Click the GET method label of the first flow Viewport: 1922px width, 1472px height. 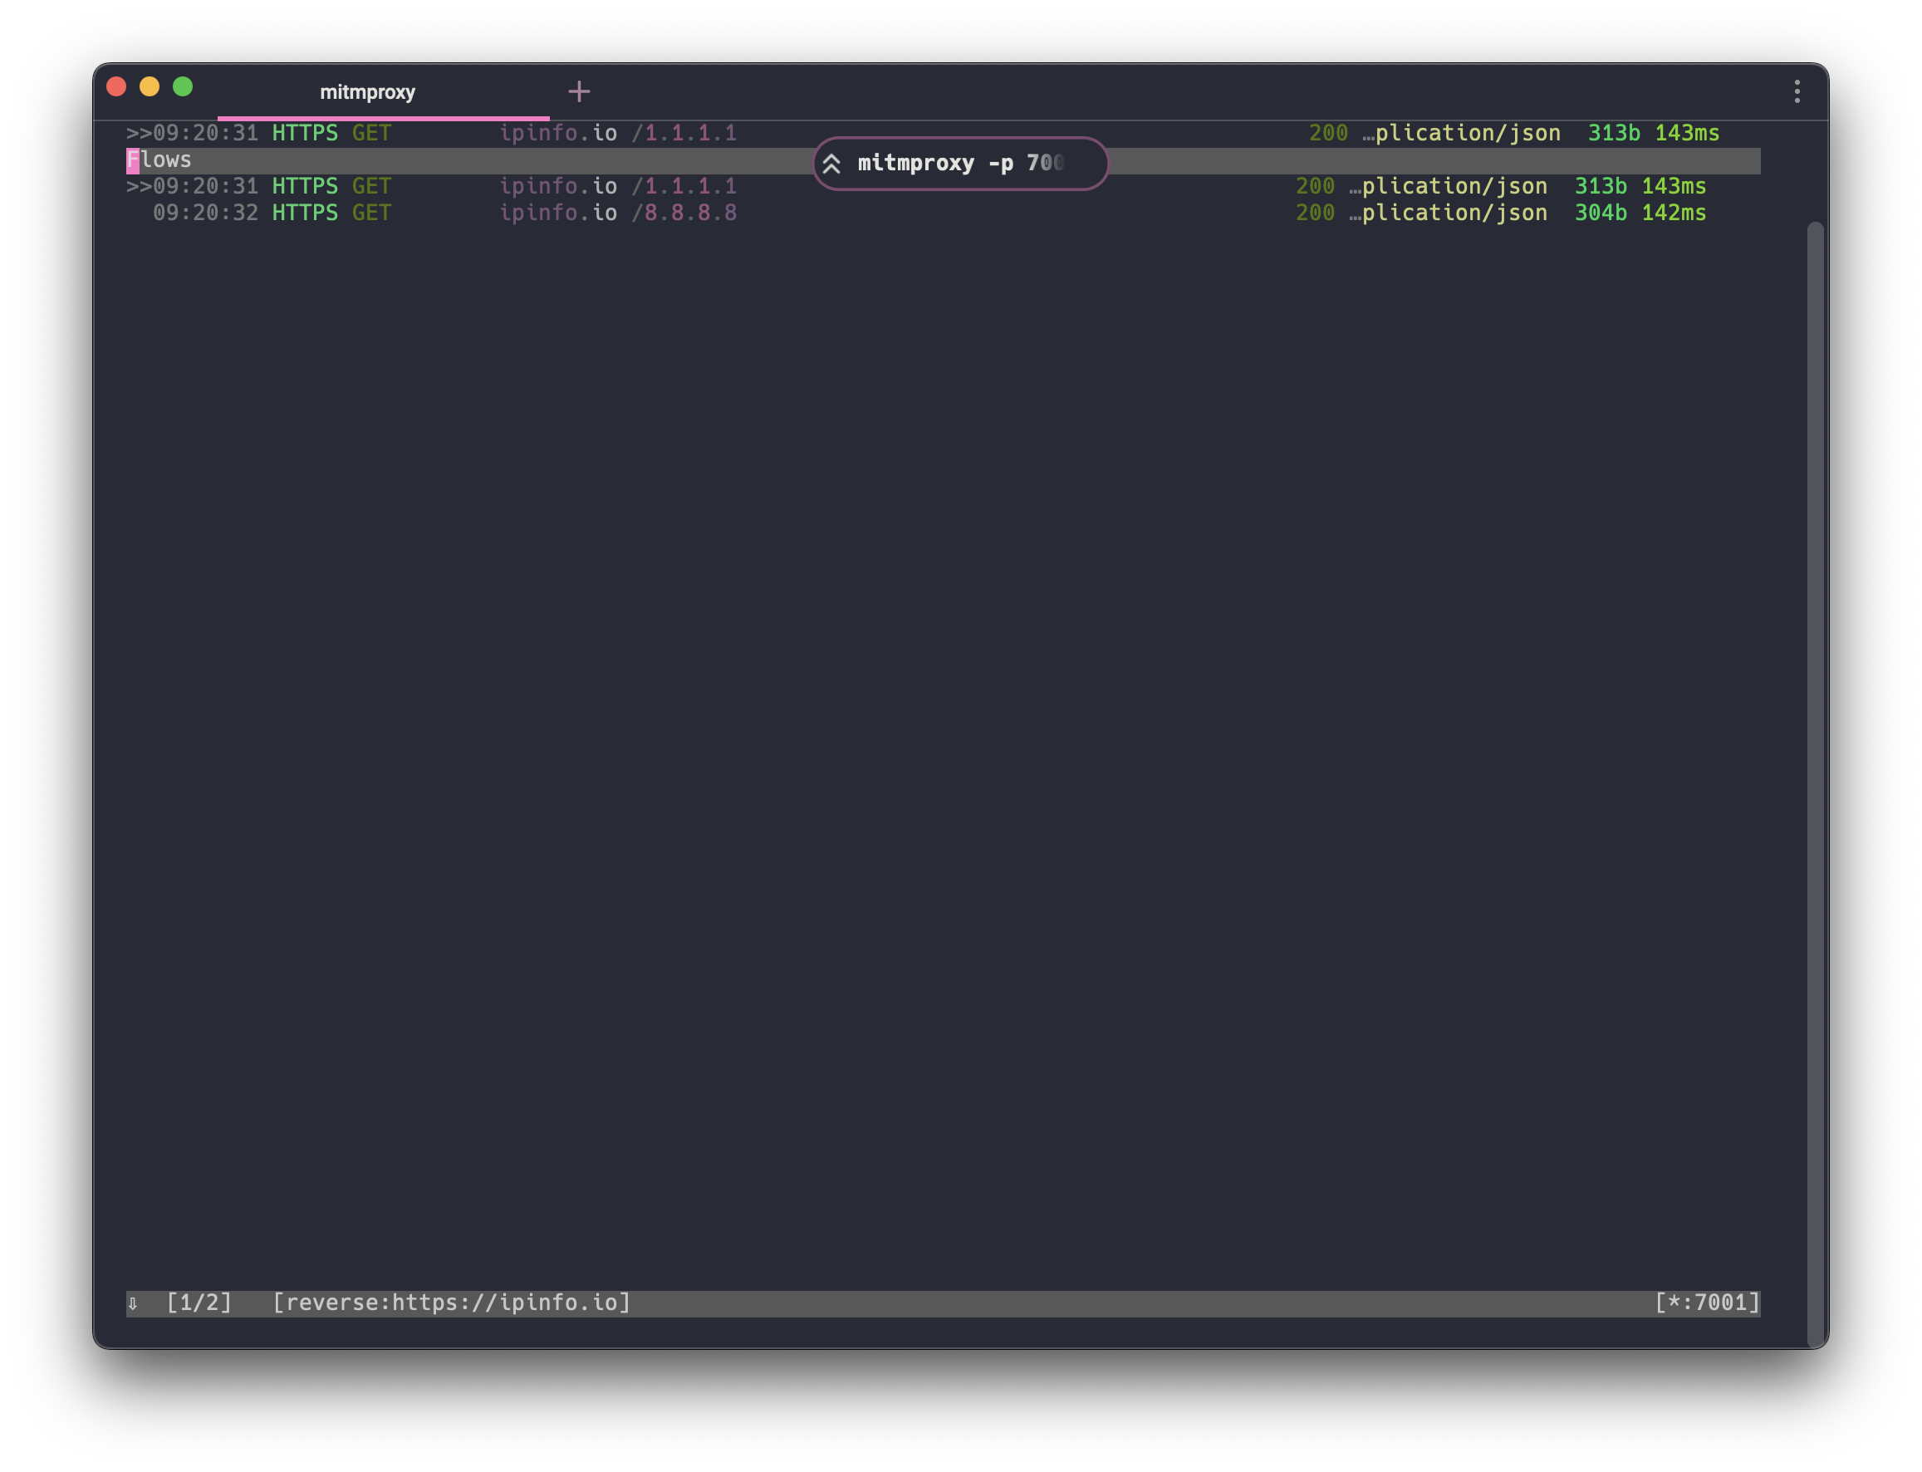371,132
